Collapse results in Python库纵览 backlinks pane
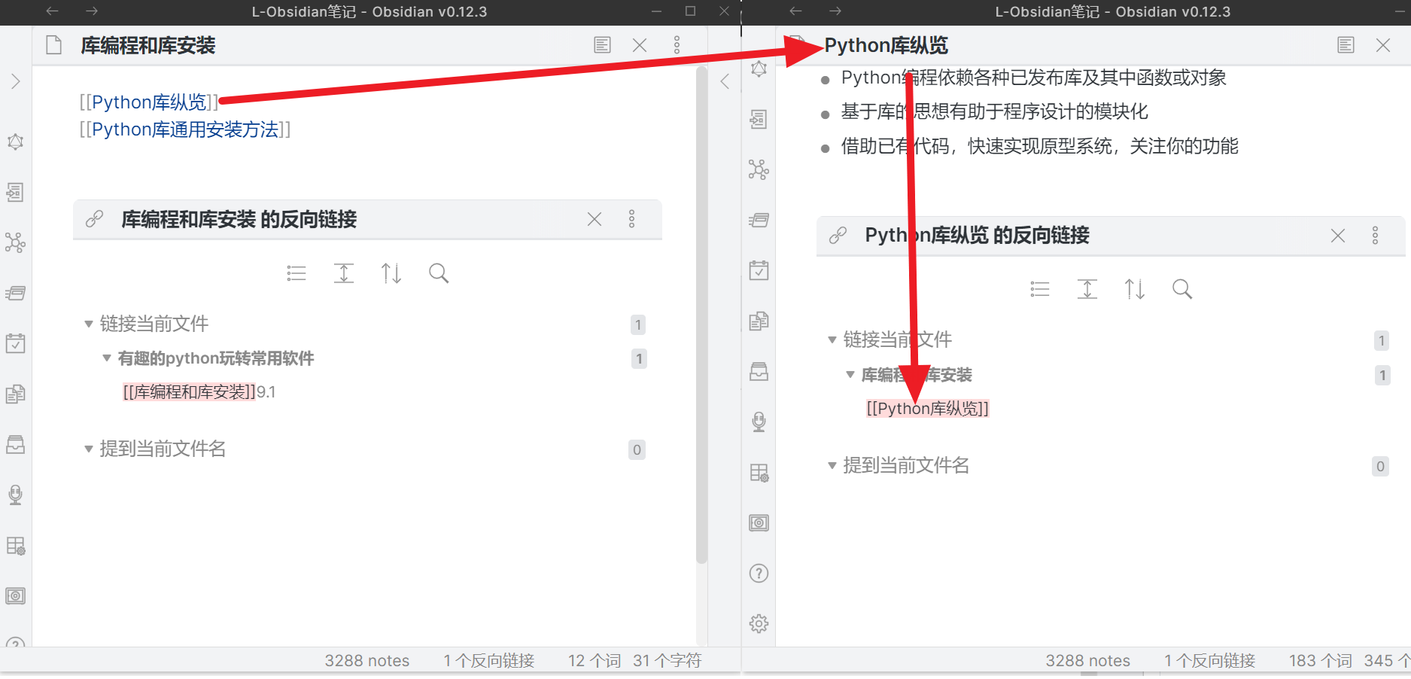Screen dimensions: 1411x679 tap(1087, 288)
